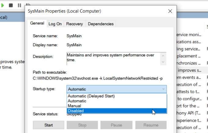
Task: Select the General tab
Action: click(x=37, y=23)
